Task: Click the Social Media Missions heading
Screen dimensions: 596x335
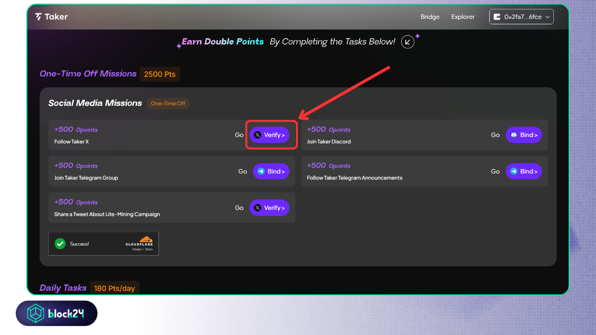Action: [x=95, y=103]
